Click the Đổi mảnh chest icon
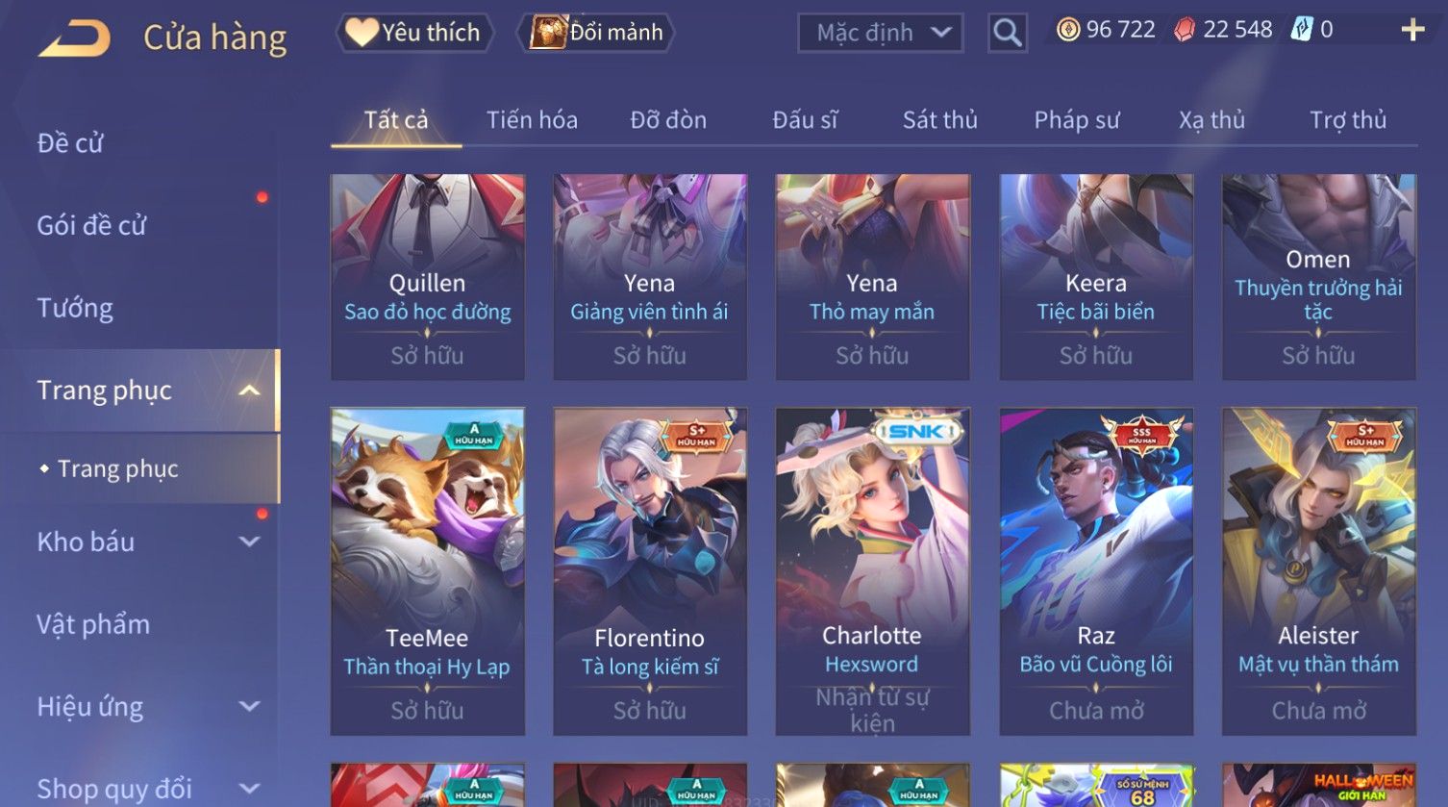The height and width of the screenshot is (807, 1448). point(548,33)
